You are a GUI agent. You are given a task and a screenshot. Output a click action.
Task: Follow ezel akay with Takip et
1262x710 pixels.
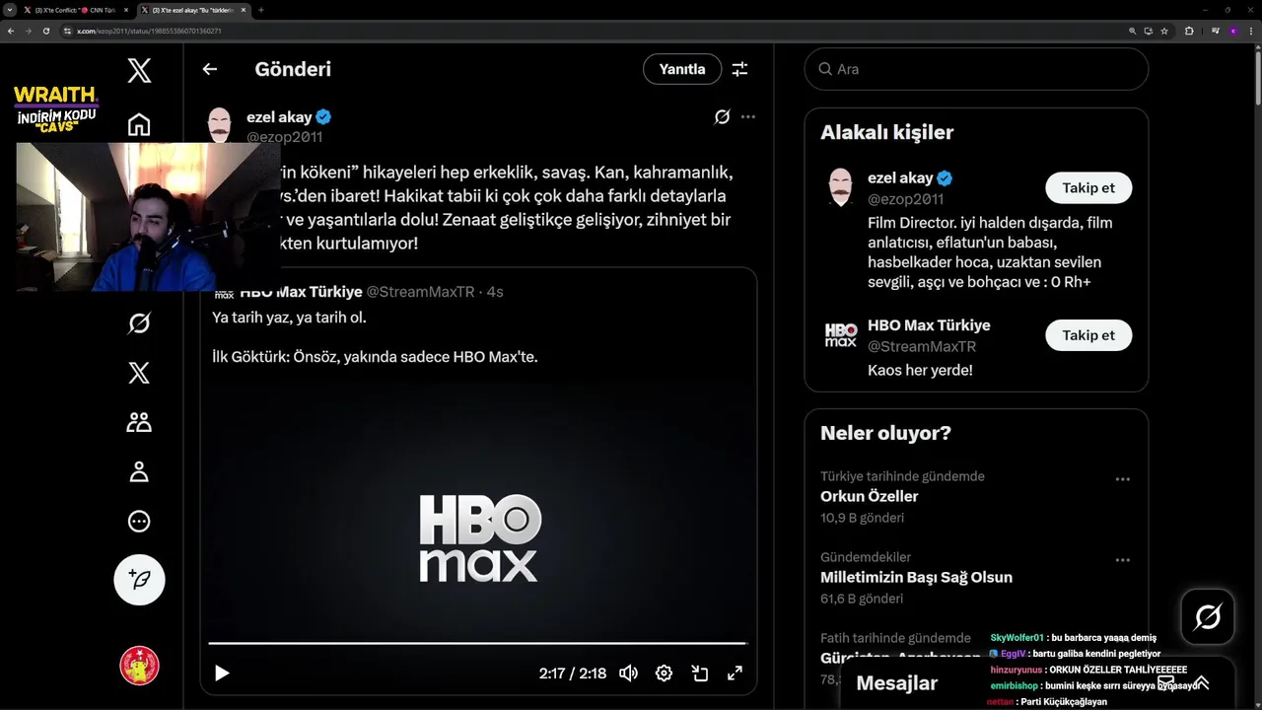[x=1088, y=187]
